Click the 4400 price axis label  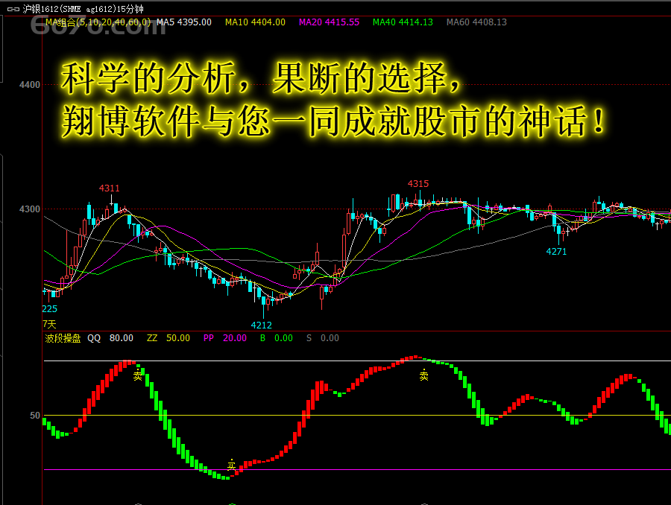(30, 85)
